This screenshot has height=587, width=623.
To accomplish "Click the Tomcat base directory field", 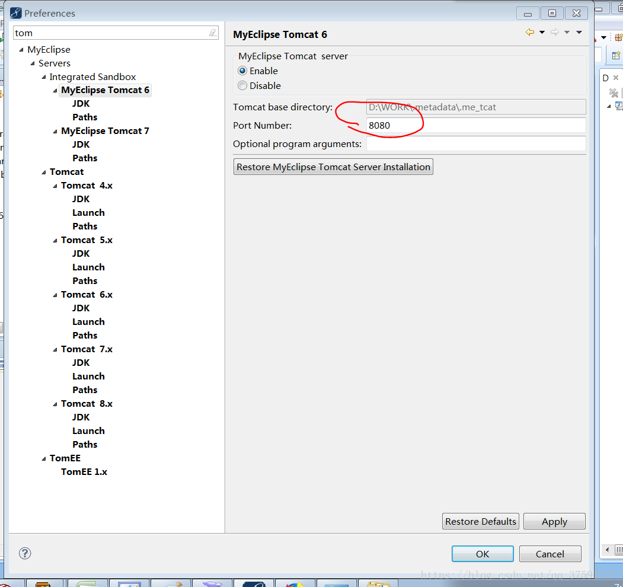I will (x=476, y=107).
